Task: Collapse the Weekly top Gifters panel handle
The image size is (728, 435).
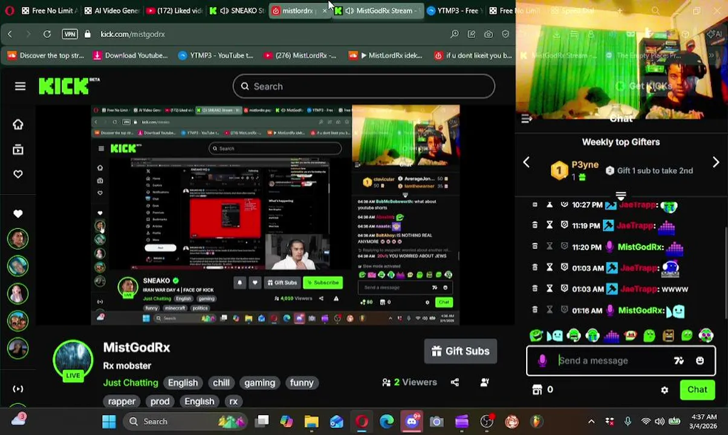Action: coord(620,196)
